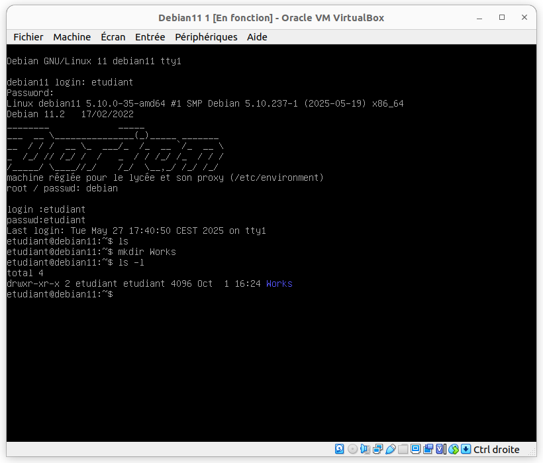Open the audio settings status icon
This screenshot has height=463, width=543.
pyautogui.click(x=365, y=449)
